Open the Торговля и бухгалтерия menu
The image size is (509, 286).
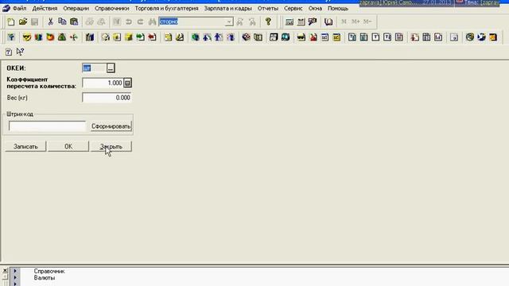[x=166, y=9]
